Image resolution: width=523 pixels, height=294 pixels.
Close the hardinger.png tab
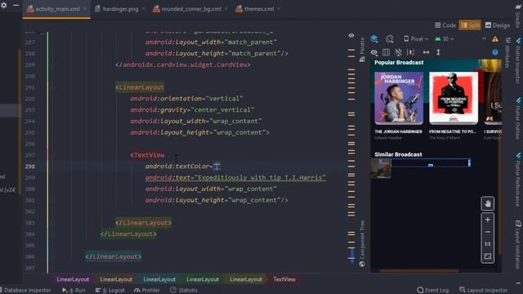(x=144, y=9)
